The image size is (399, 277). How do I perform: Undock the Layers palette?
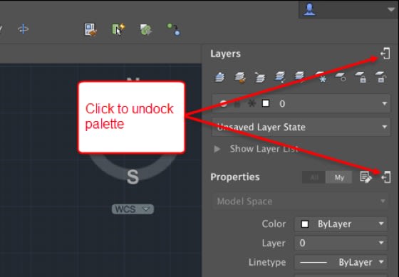(385, 53)
